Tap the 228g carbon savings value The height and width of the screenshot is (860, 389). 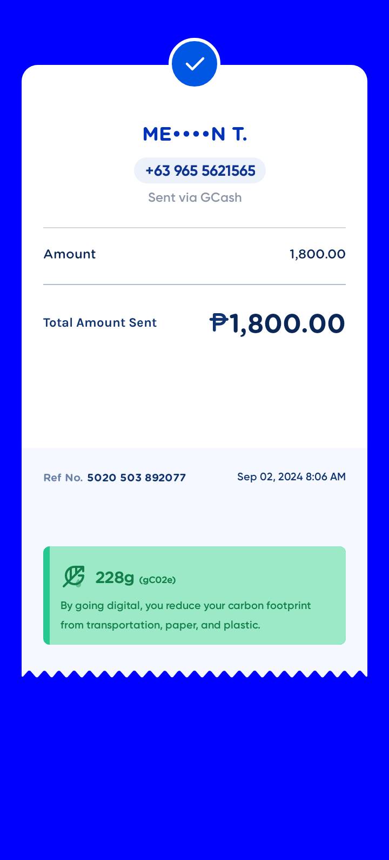click(x=115, y=578)
